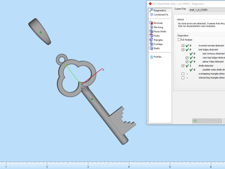This screenshot has height=169, width=225.
Task: Open the Diagnostics page in Fix Wizard
Action: pos(159,10)
